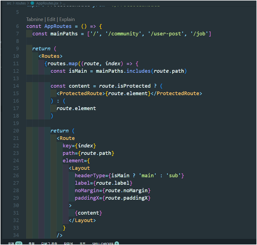The image size is (257, 245).
Task: Click the breadcrumb ellipsis after AppRoutes.jsx
Action: click(x=64, y=3)
